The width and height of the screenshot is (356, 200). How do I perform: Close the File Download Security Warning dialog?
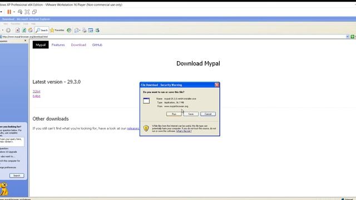coord(217,85)
